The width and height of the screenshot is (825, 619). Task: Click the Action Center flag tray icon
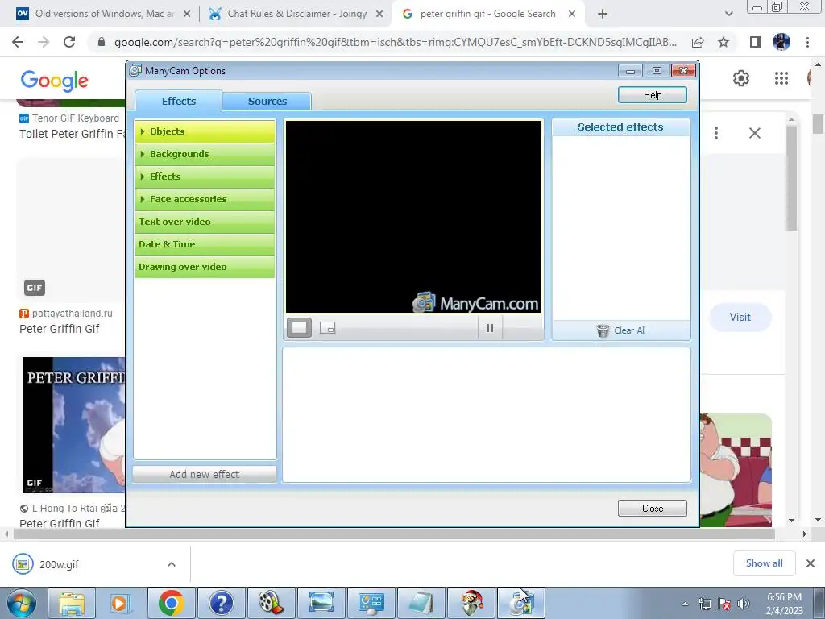724,604
